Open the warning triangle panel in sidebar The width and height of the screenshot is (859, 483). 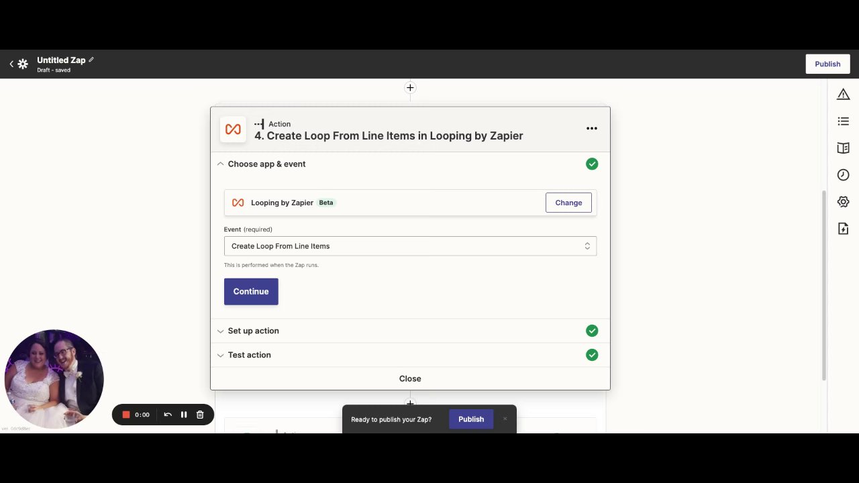coord(843,95)
